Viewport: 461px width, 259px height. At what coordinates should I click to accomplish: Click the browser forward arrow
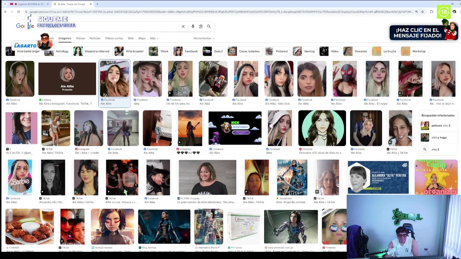(12, 12)
